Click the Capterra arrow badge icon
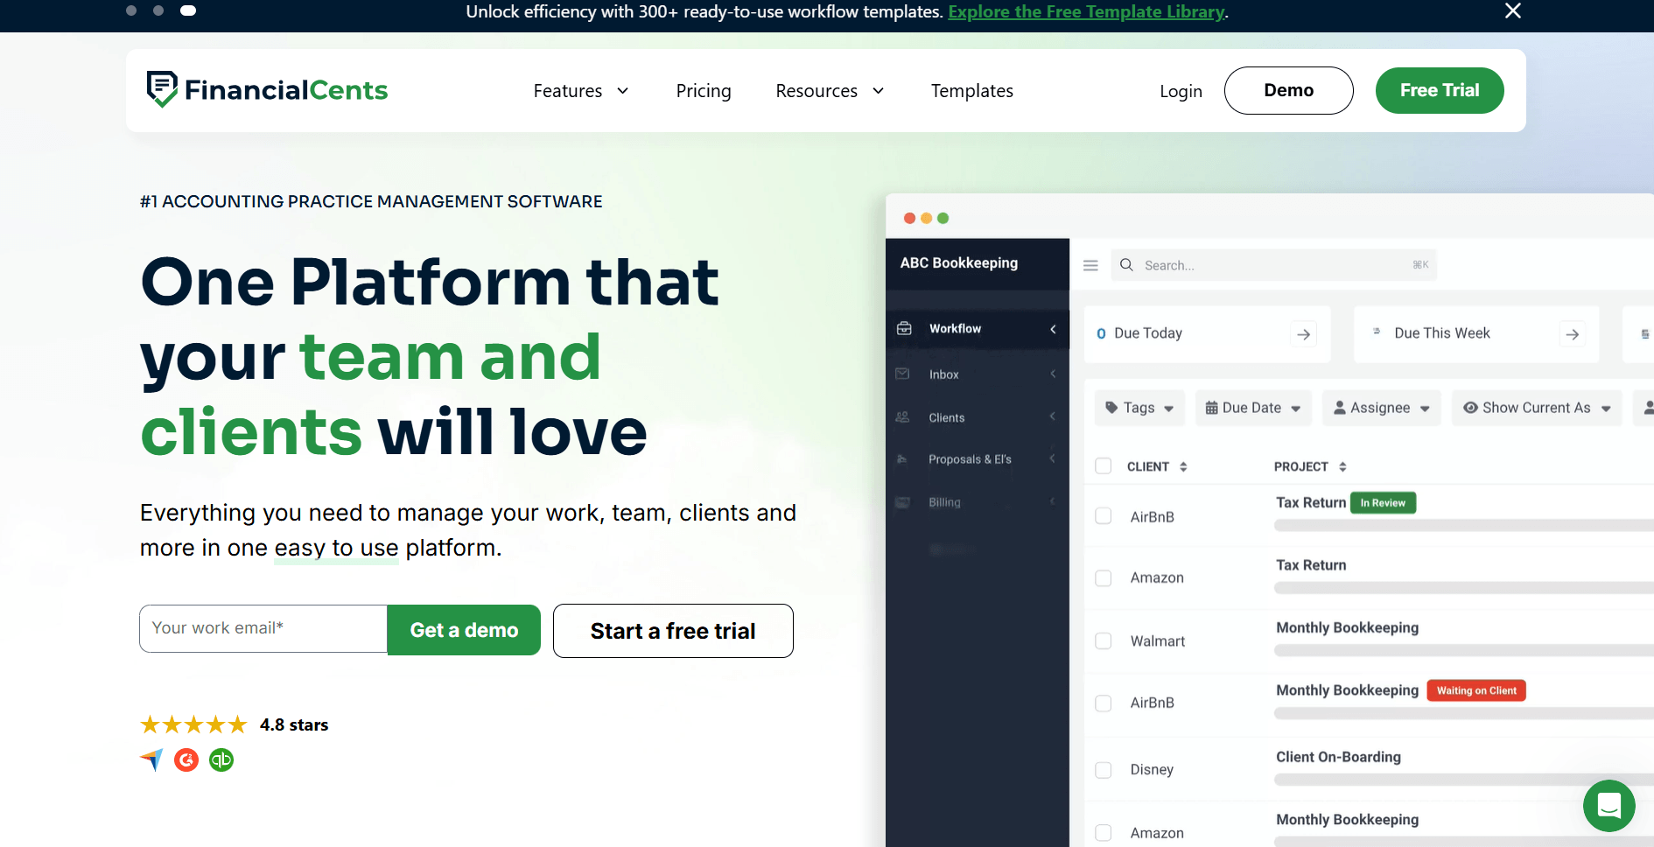The width and height of the screenshot is (1654, 847). [x=152, y=759]
